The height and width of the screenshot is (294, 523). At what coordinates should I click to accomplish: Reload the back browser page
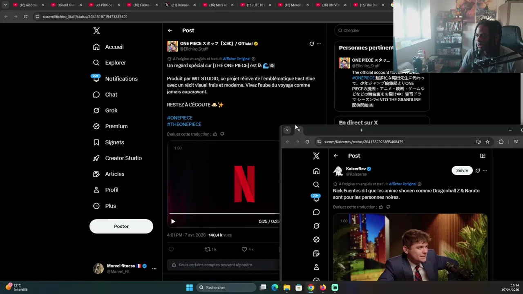25,16
